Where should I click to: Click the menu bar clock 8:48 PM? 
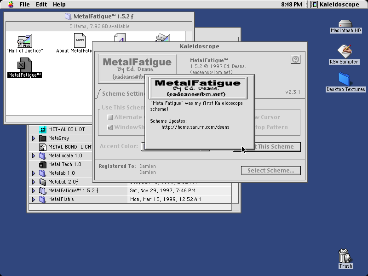[292, 5]
